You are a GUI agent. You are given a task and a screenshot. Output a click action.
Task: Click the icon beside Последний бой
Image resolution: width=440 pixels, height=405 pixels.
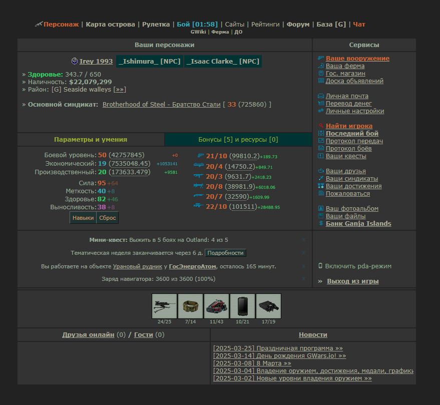(321, 133)
